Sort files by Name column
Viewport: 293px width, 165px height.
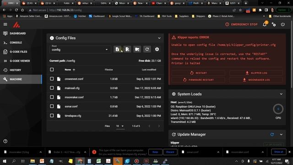pyautogui.click(x=70, y=70)
